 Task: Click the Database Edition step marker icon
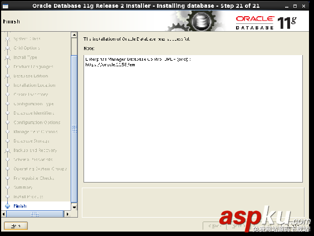coord(8,76)
